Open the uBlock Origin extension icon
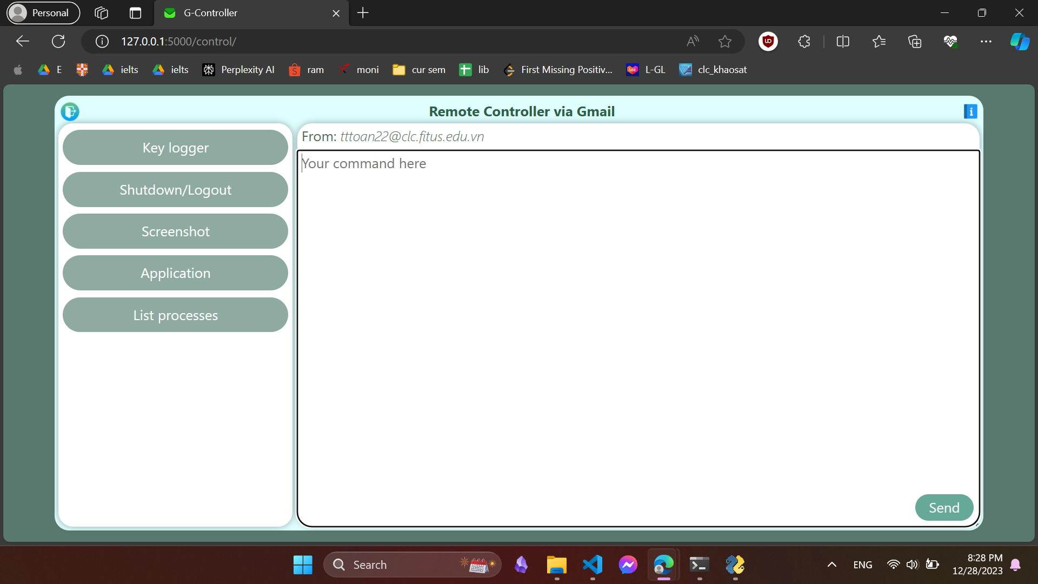This screenshot has height=584, width=1038. pyautogui.click(x=768, y=41)
